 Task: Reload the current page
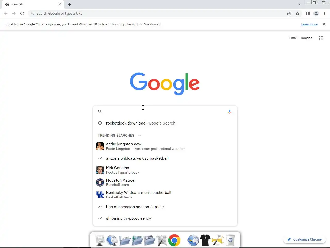coord(22,13)
